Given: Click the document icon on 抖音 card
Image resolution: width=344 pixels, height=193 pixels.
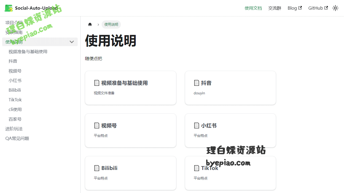Looking at the screenshot, I should click(x=196, y=83).
